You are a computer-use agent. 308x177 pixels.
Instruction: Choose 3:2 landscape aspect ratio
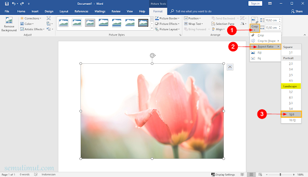[291, 92]
